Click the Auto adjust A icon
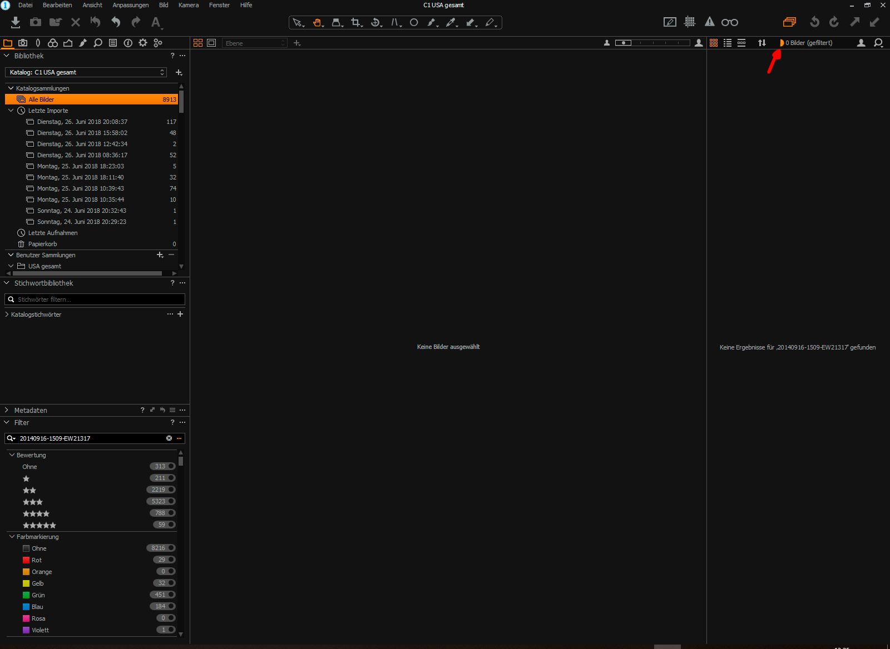Image resolution: width=890 pixels, height=649 pixels. point(156,22)
